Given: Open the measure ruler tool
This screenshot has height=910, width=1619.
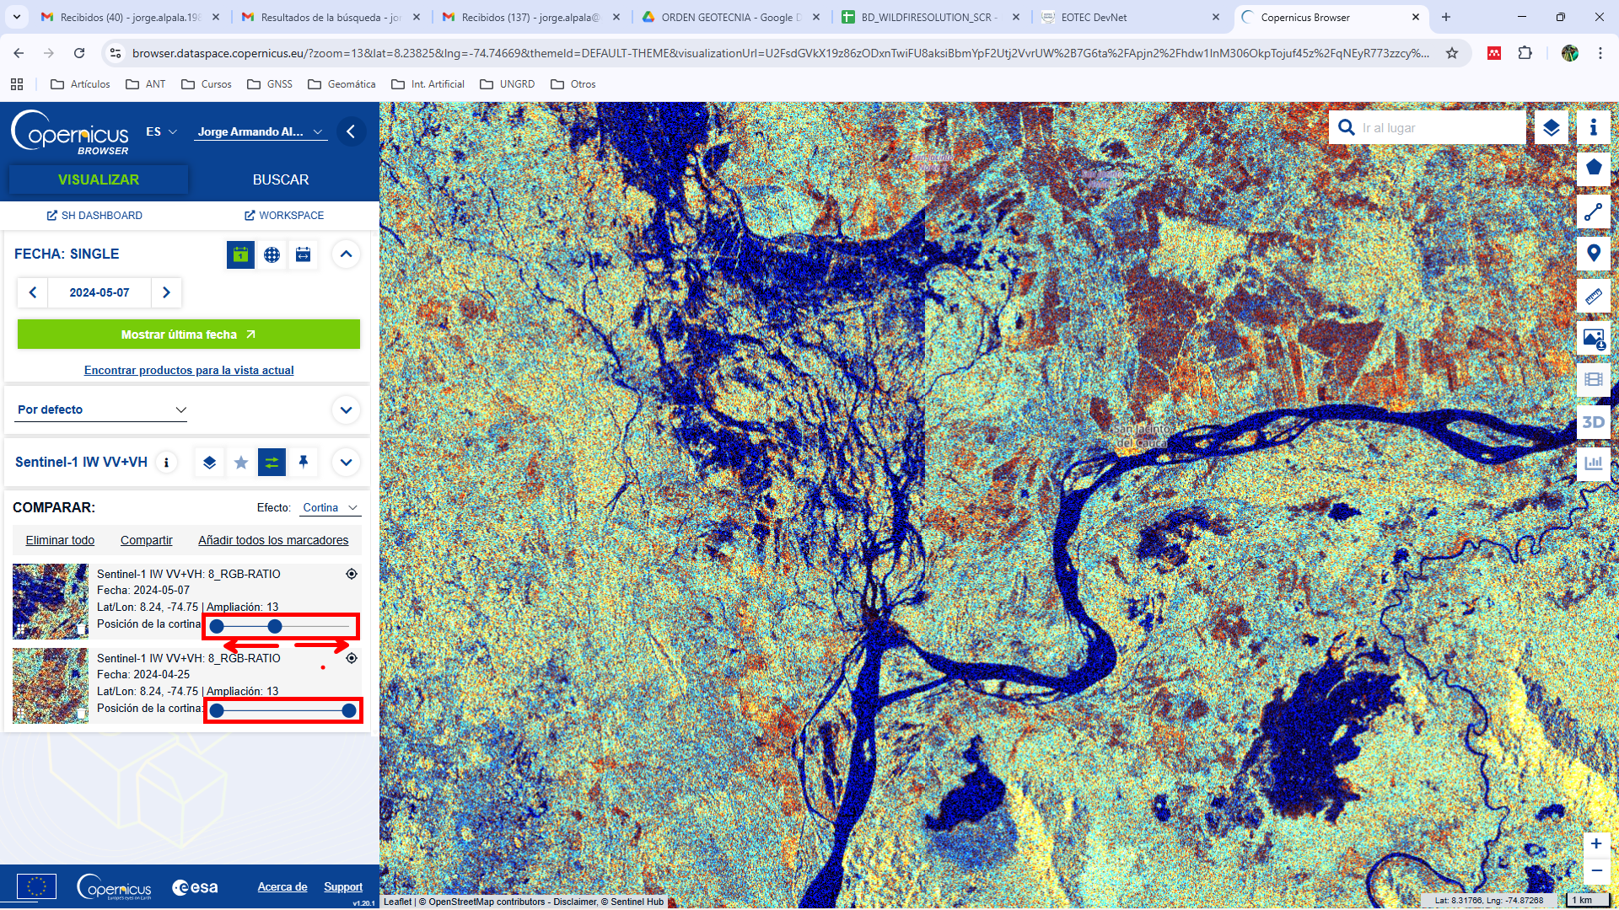Looking at the screenshot, I should [x=1593, y=296].
